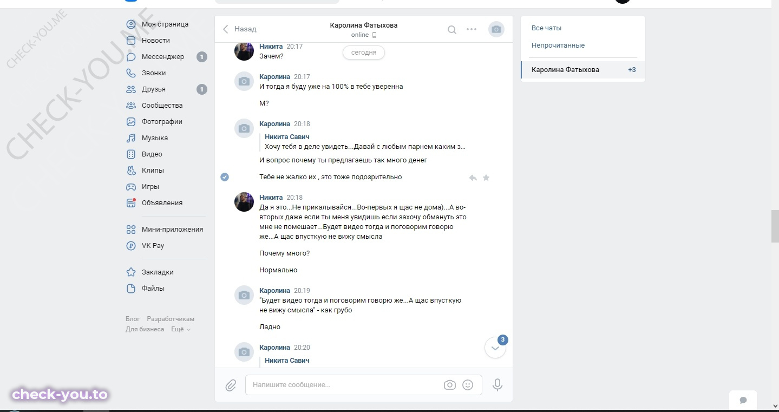This screenshot has height=412, width=779.
Task: Jump to latest messages with down-arrow button
Action: pos(495,348)
